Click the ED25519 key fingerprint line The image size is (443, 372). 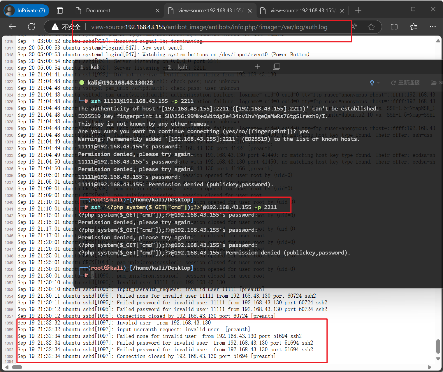tap(203, 116)
